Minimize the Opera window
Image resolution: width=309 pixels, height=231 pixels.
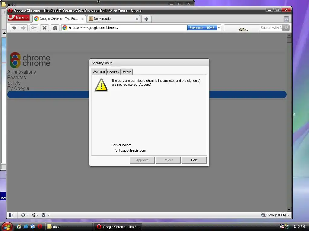click(x=269, y=10)
